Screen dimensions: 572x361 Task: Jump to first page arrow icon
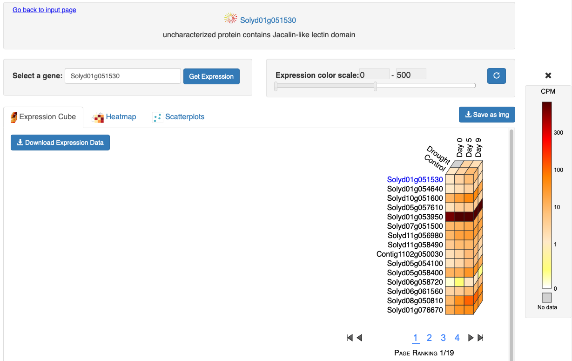(350, 338)
